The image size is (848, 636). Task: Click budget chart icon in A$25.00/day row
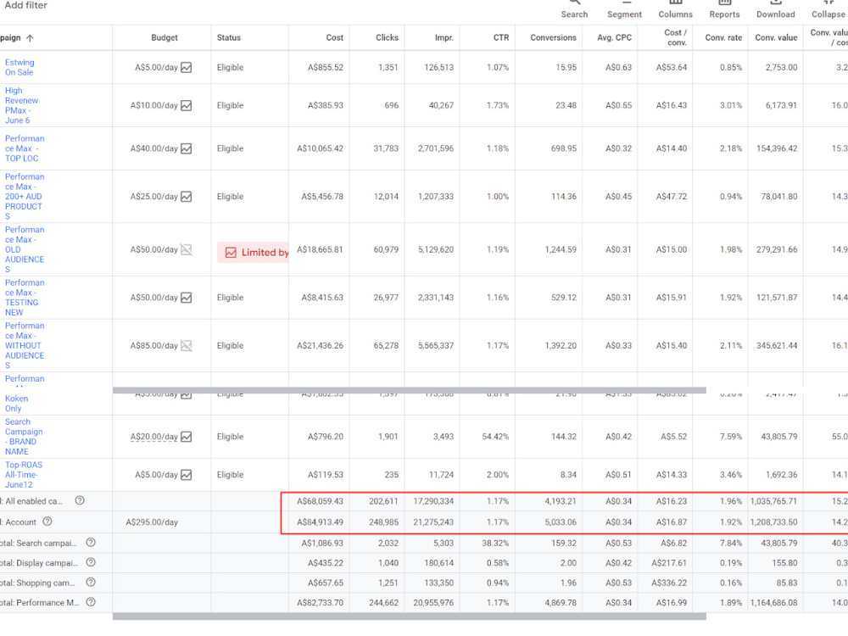(186, 197)
